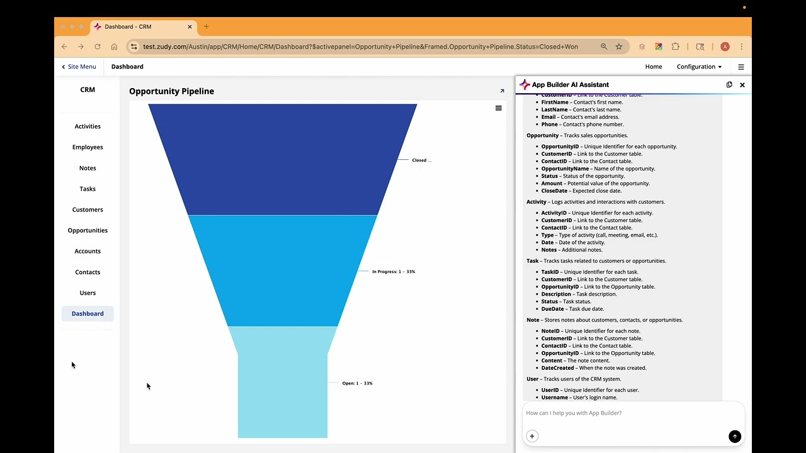806x453 pixels.
Task: Open Tasks in CRM sidebar
Action: point(88,189)
